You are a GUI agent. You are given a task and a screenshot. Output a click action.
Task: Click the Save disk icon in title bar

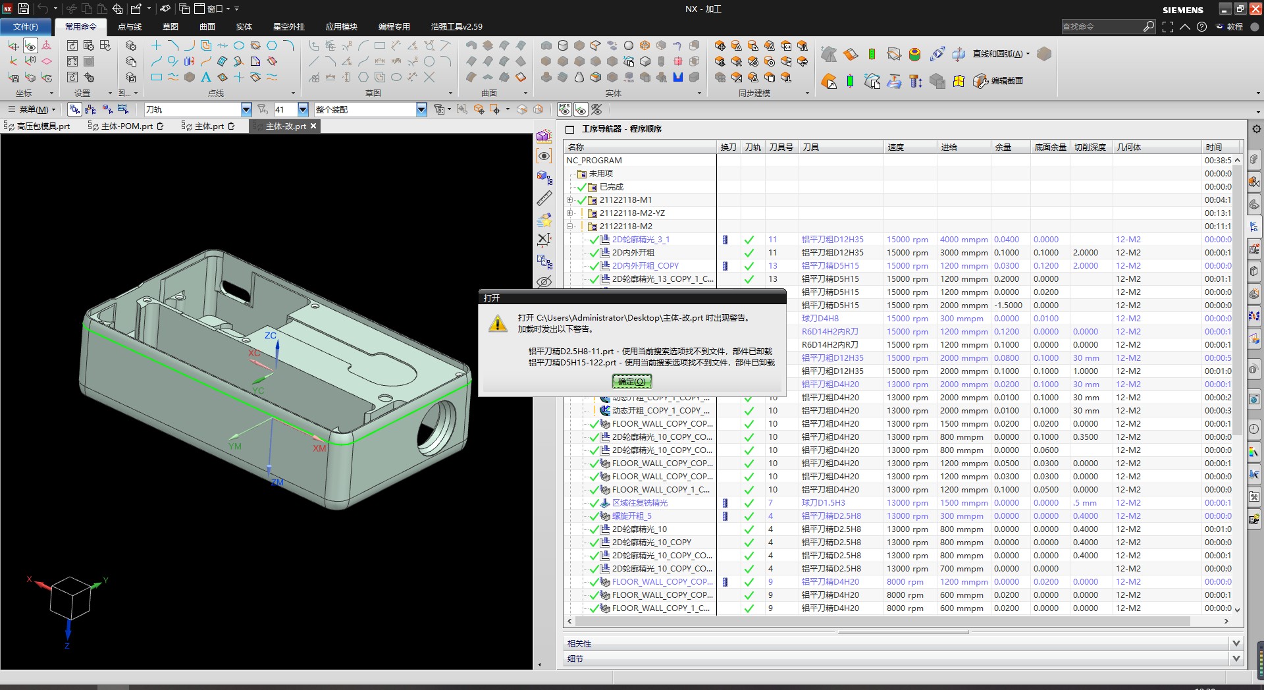(x=24, y=9)
